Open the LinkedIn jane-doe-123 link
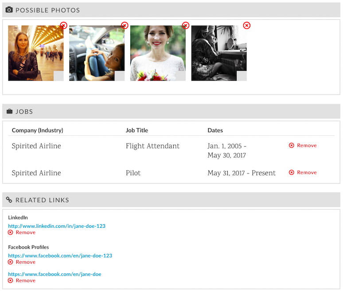Viewport: 343px width, 293px height. 57,226
